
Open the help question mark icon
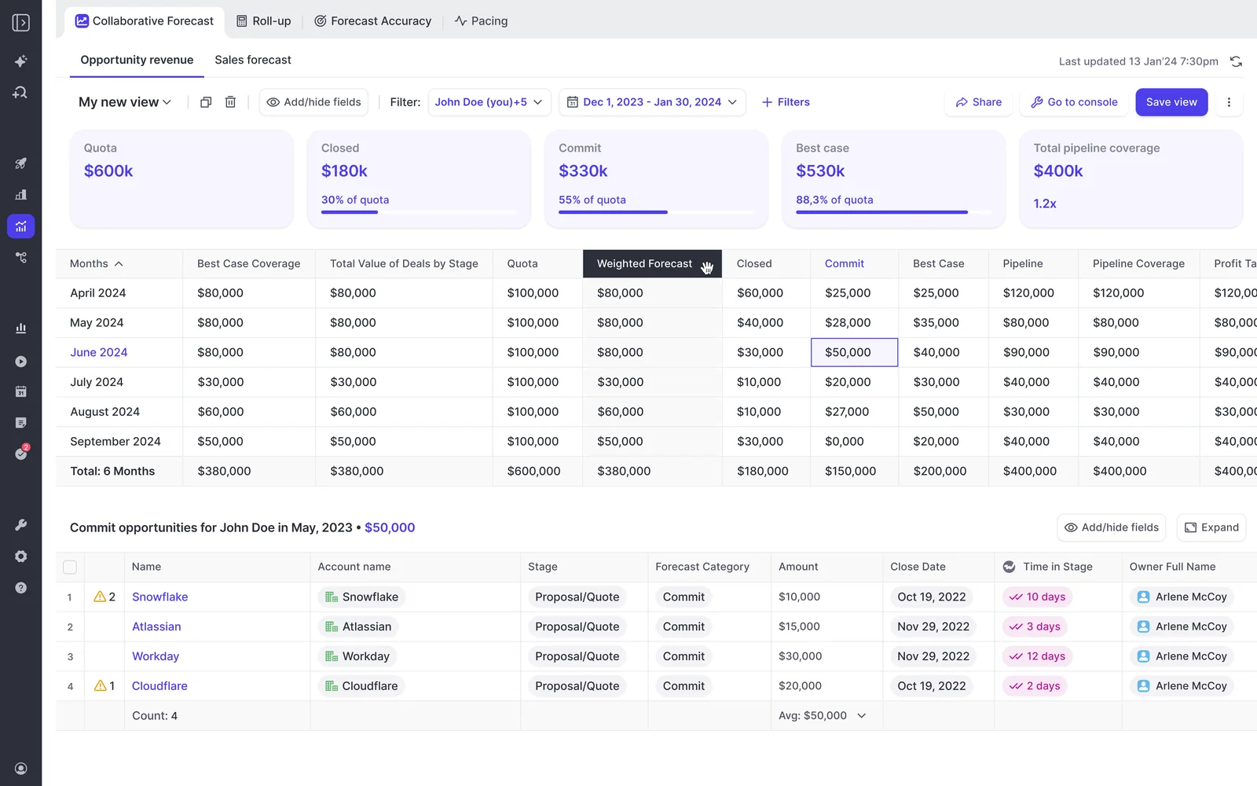click(x=21, y=588)
